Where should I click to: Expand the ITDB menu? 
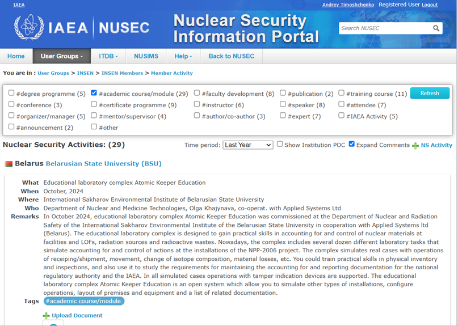tap(108, 56)
